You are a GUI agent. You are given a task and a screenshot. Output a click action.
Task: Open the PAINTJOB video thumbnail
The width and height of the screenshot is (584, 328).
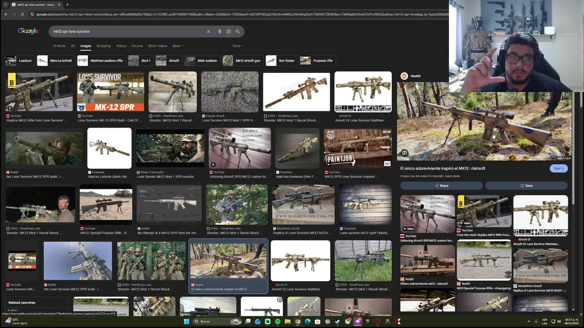tap(358, 148)
